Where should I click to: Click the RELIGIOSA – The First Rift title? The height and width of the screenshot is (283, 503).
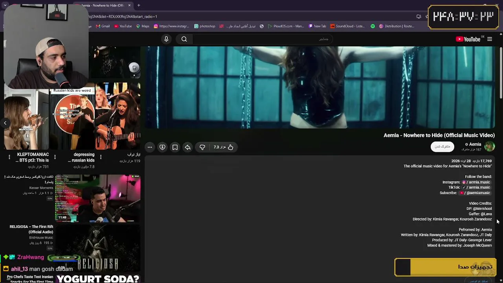[31, 229]
